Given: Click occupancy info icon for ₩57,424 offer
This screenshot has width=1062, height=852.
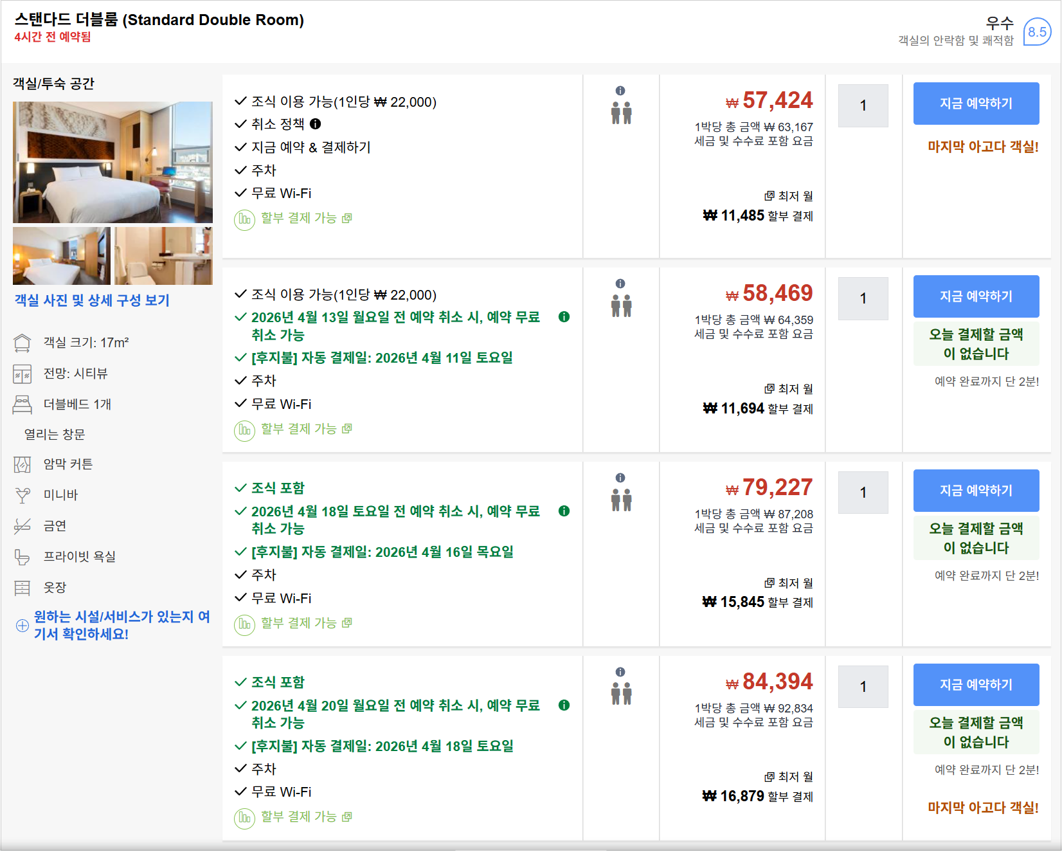Looking at the screenshot, I should (x=620, y=91).
